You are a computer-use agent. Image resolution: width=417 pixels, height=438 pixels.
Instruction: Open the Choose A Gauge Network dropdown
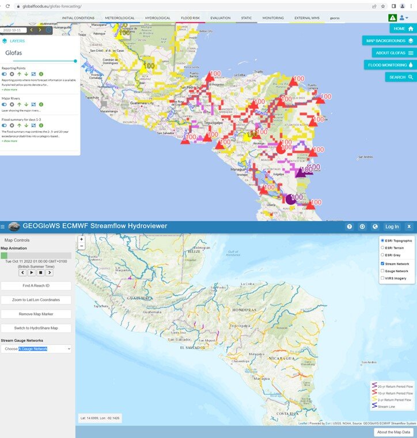tap(36, 349)
